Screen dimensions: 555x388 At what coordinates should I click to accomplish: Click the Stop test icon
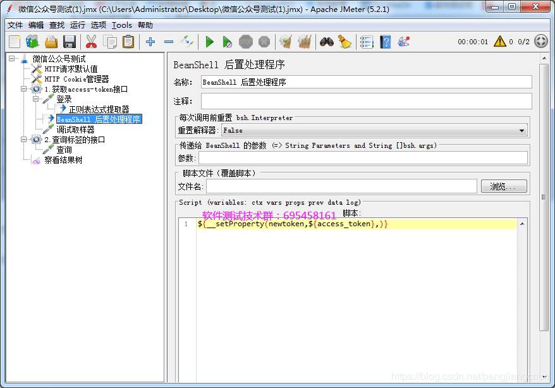coord(246,42)
